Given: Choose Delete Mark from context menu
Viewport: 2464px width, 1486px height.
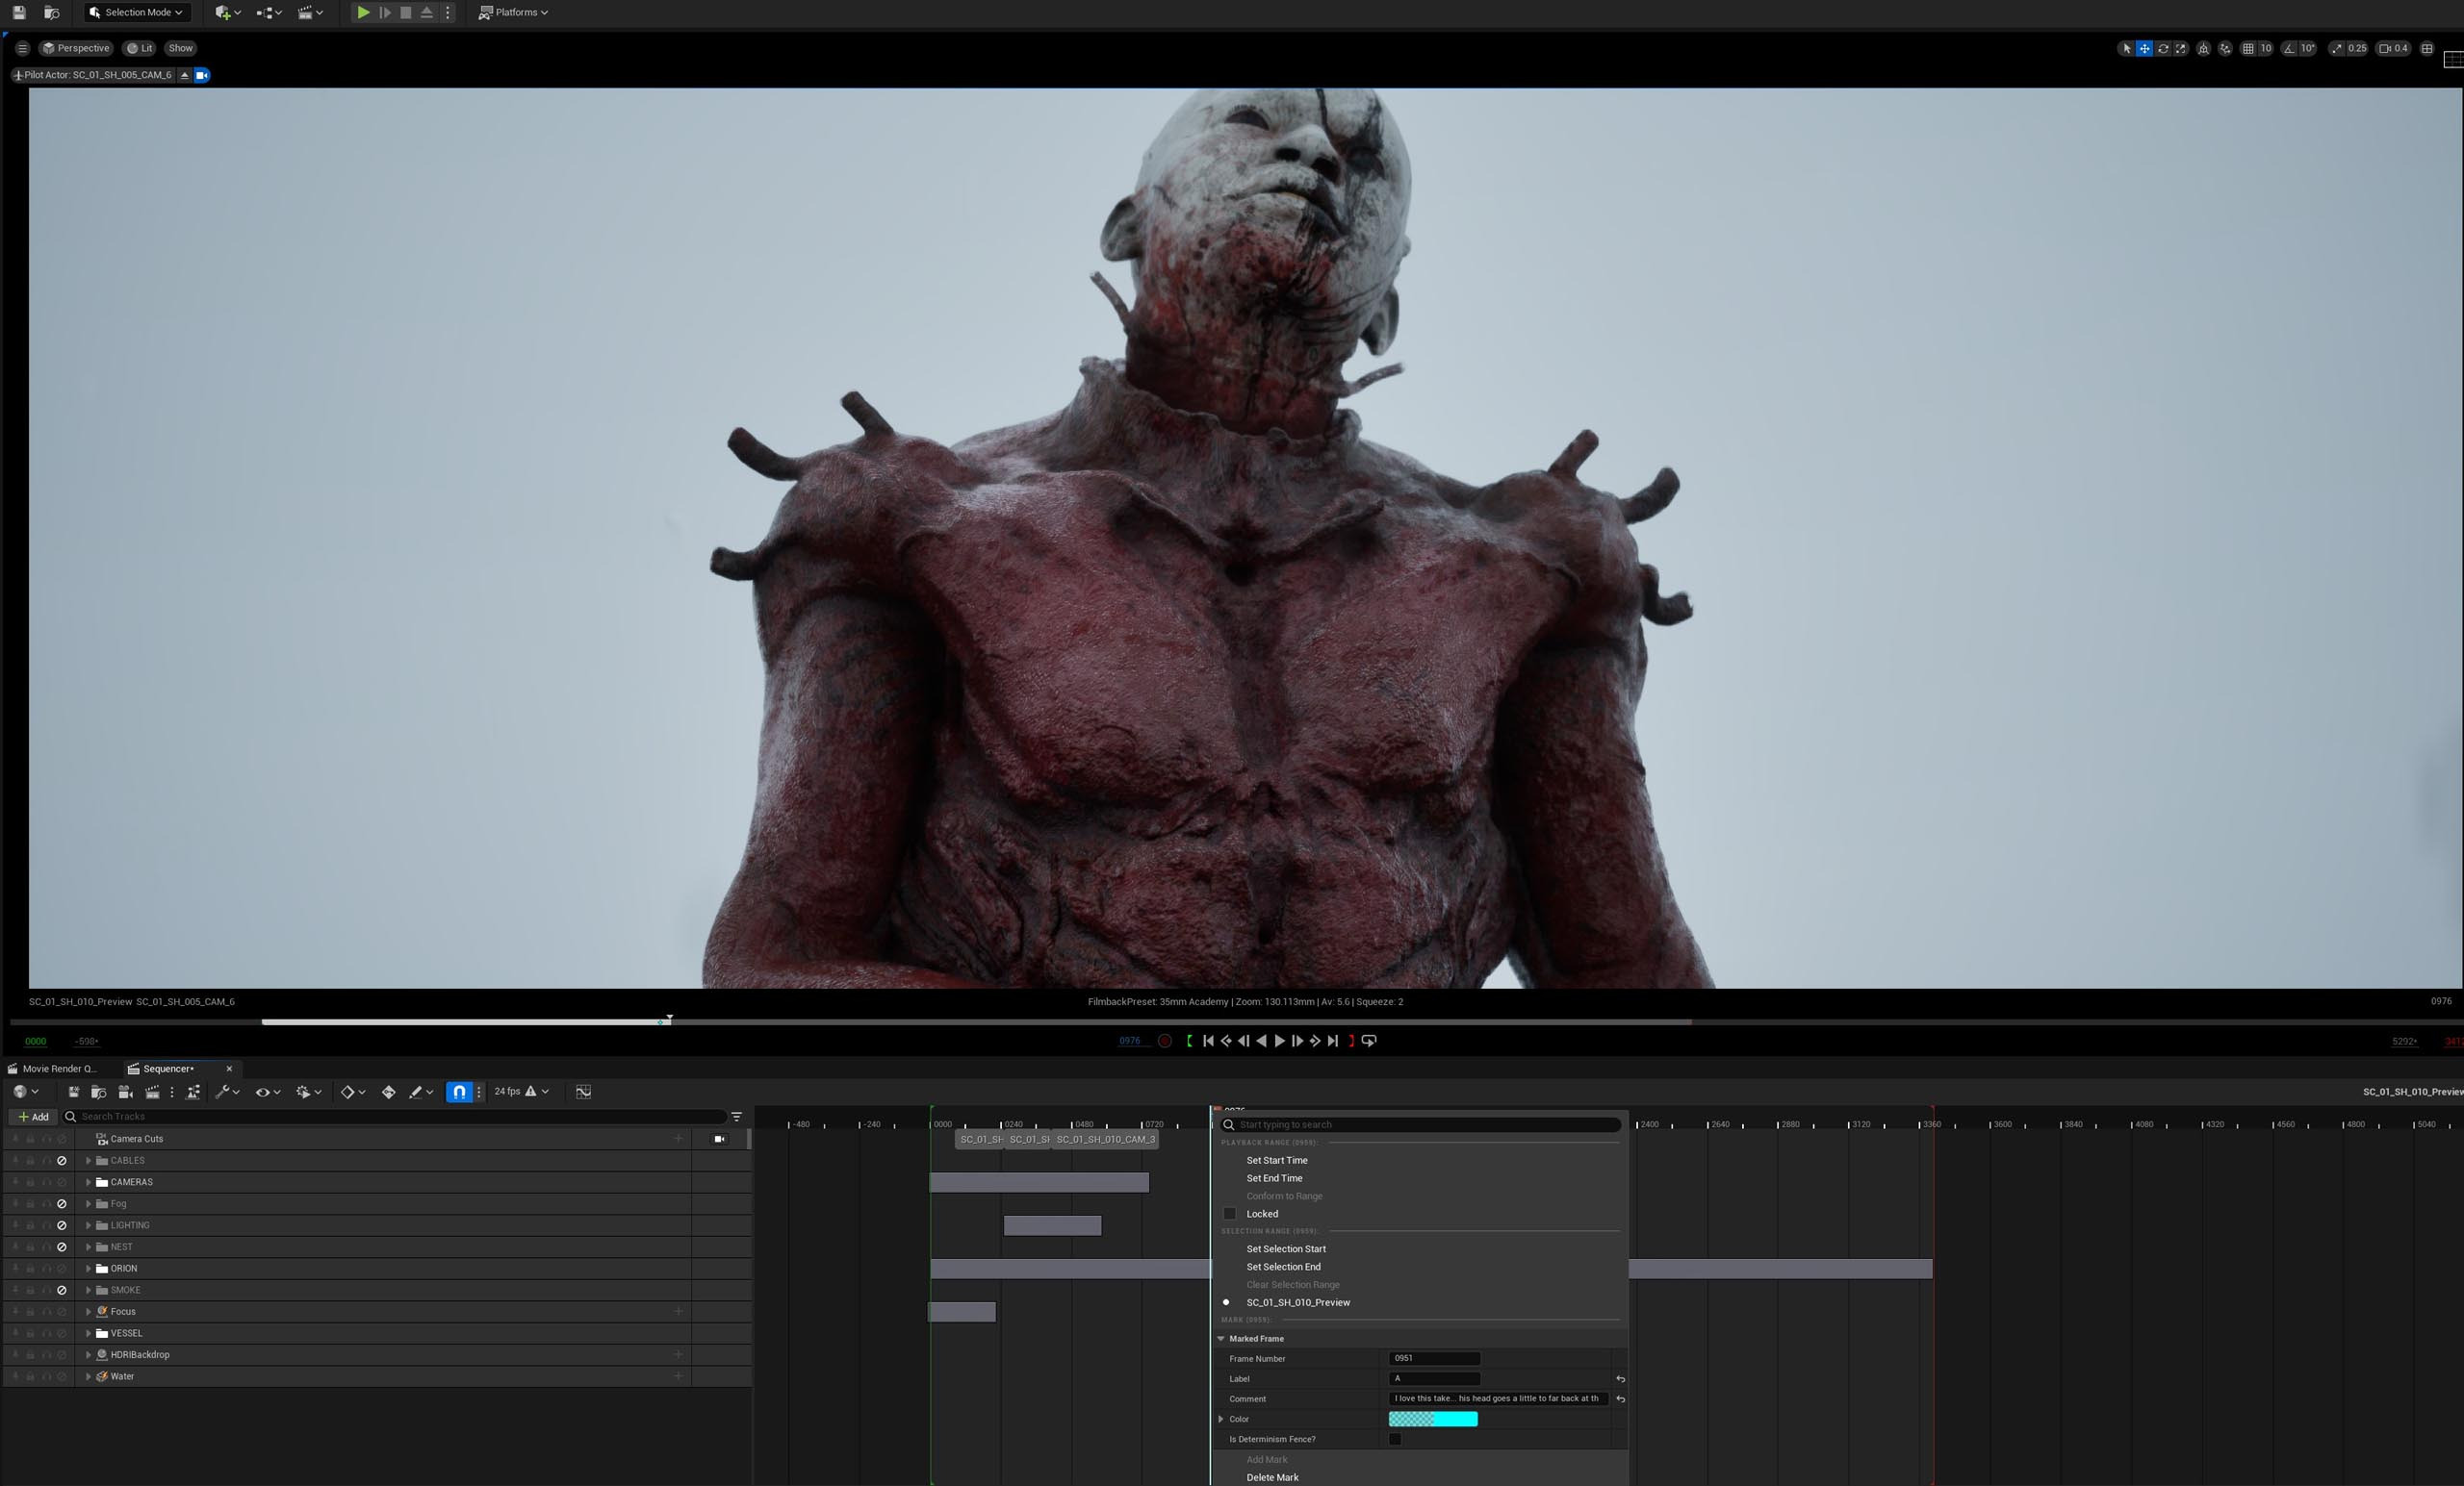Looking at the screenshot, I should 1272,1477.
